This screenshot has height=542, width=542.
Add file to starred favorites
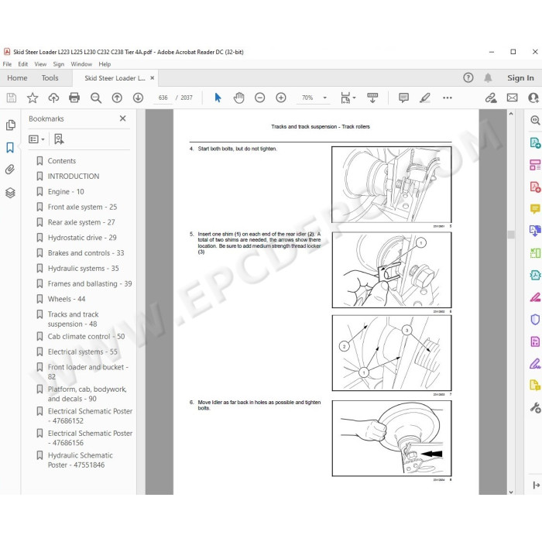click(x=33, y=98)
